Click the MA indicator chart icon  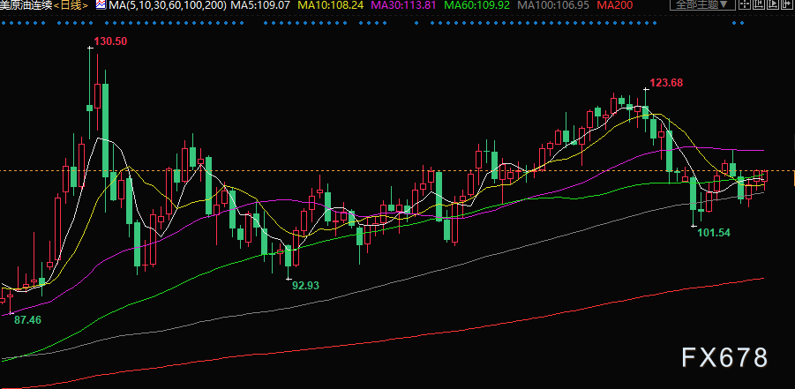101,5
